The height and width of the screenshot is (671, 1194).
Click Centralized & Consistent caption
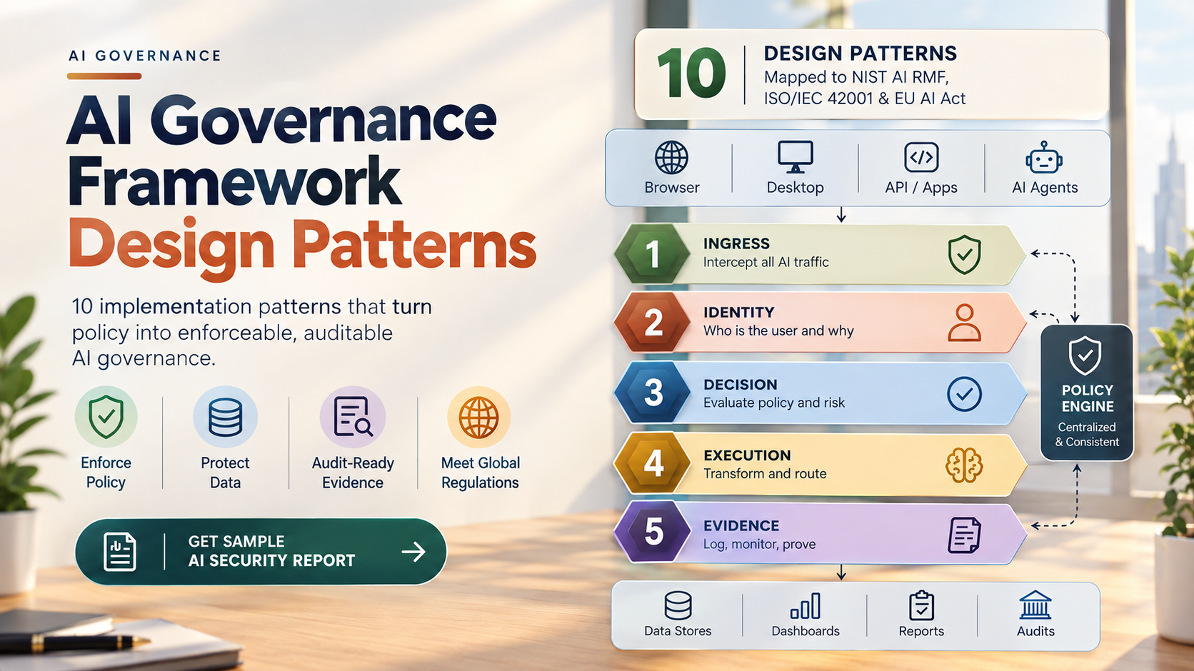pos(1087,435)
